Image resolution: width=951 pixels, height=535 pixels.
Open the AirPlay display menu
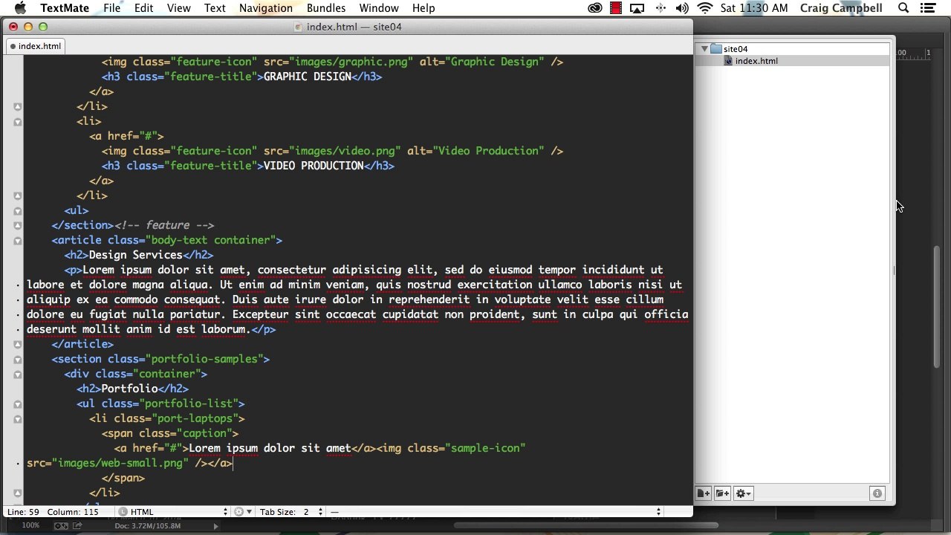point(637,8)
